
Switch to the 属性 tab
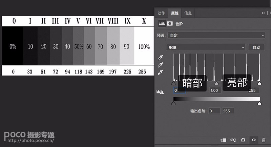tap(174, 13)
